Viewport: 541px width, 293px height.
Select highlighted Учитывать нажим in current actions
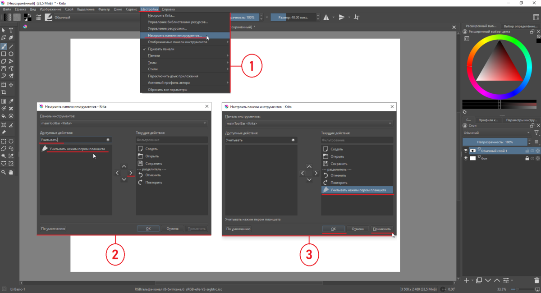(357, 190)
